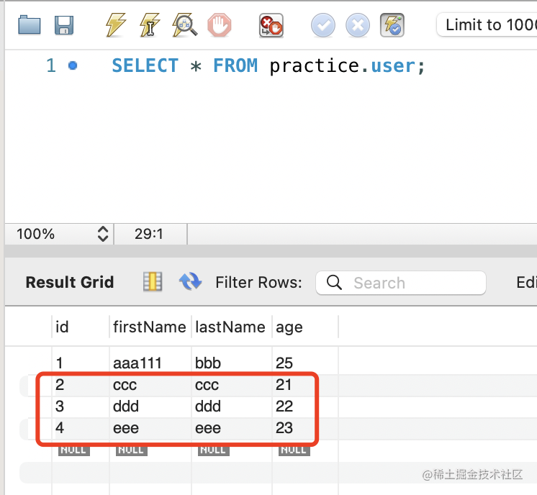Open the Limit to 1000 rows dropdown
The height and width of the screenshot is (495, 537).
(x=486, y=25)
